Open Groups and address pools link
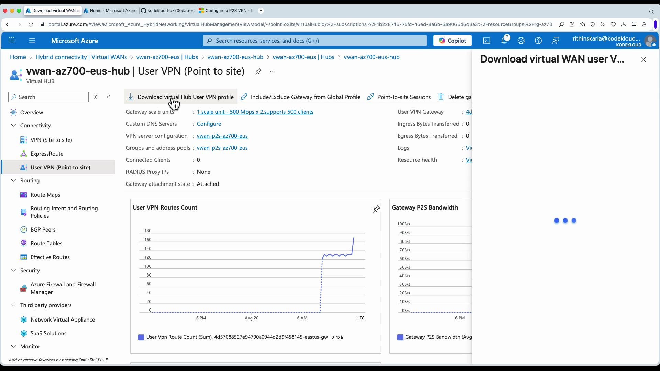This screenshot has height=371, width=660. [x=222, y=148]
